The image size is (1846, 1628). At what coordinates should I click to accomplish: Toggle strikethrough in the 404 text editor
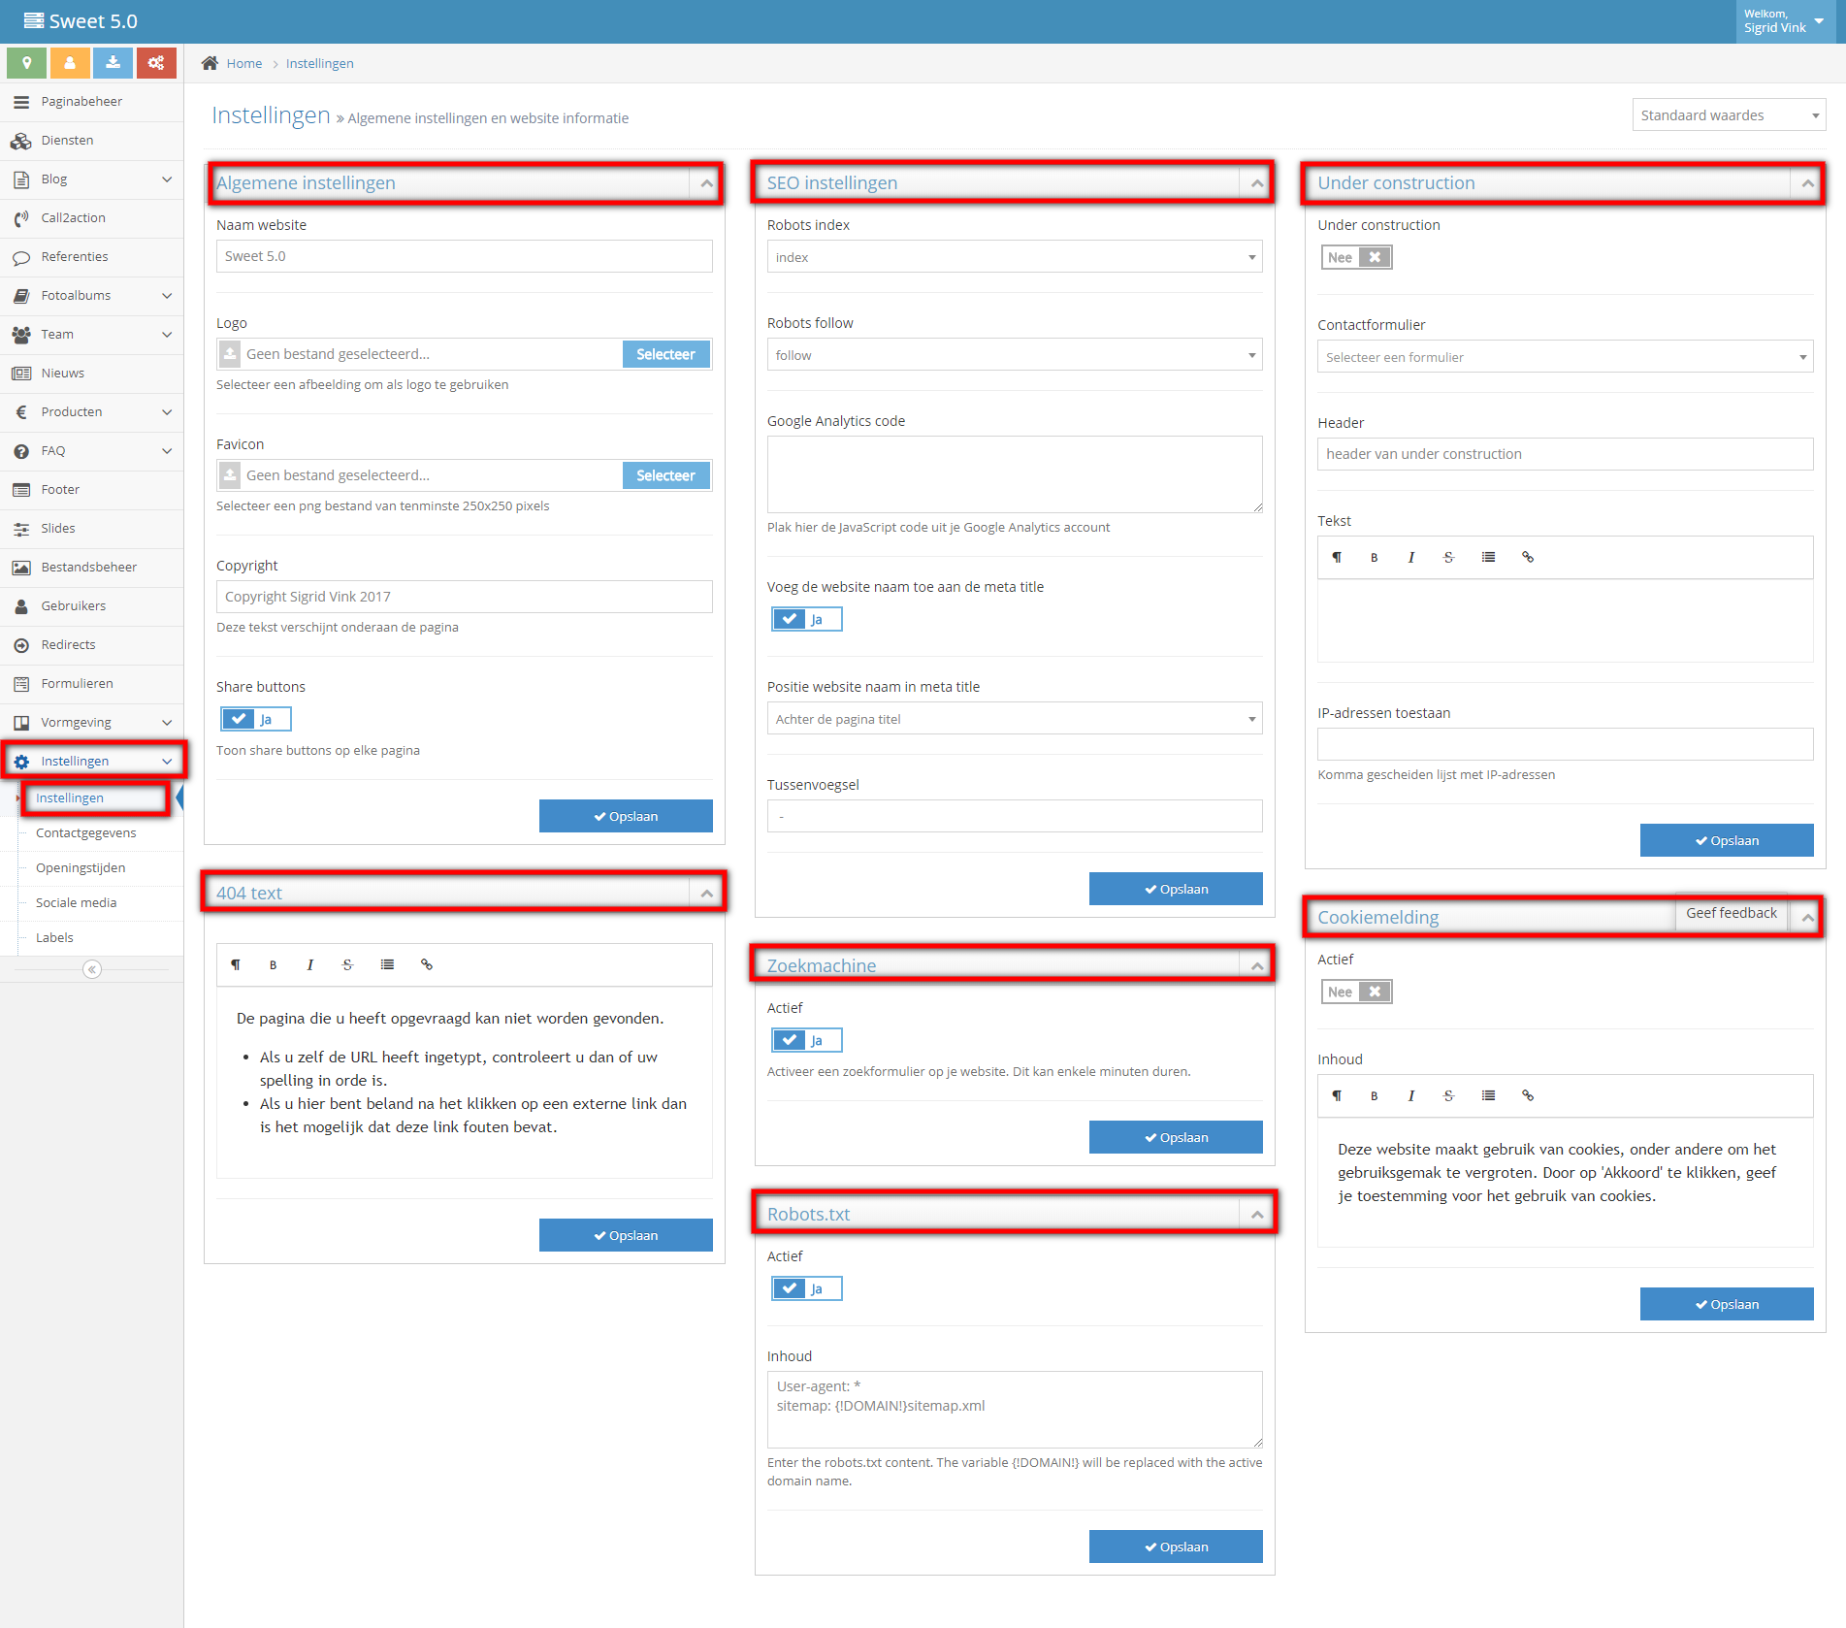[347, 964]
